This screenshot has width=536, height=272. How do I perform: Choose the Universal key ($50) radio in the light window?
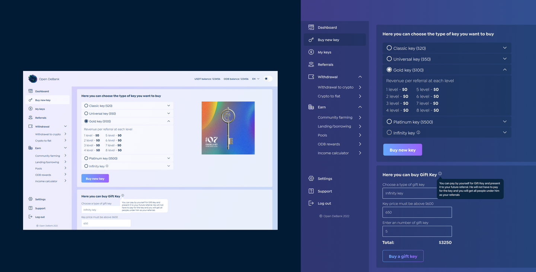[86, 113]
